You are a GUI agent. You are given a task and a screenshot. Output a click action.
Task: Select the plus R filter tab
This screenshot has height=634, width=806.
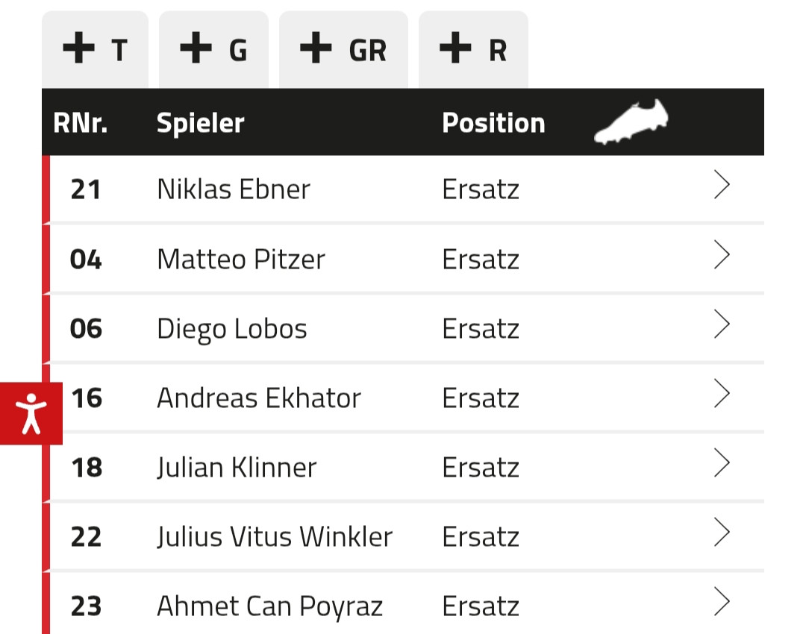[x=473, y=50]
